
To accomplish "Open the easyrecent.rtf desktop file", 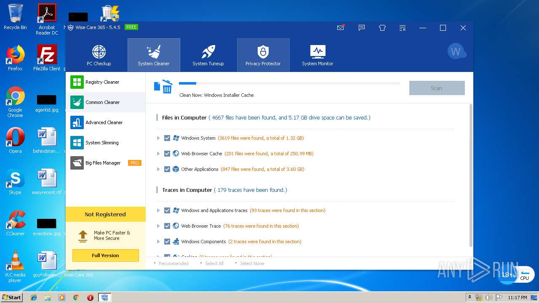I will tap(47, 182).
